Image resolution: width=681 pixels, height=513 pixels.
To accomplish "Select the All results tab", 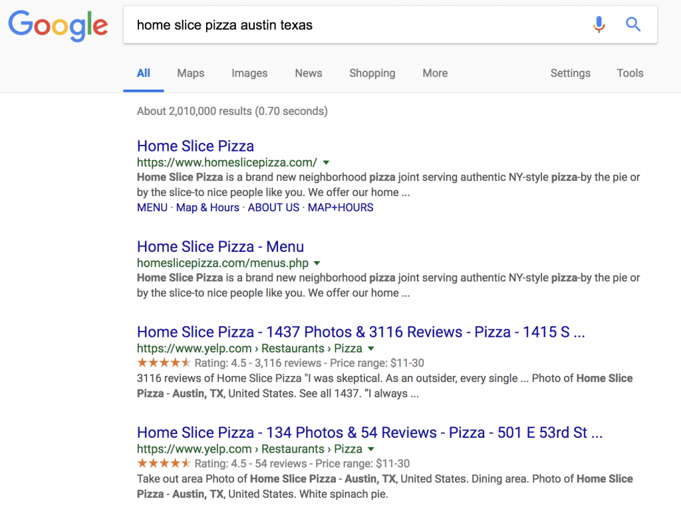I will click(x=144, y=73).
